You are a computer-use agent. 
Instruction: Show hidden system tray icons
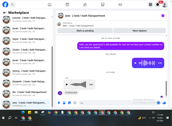click(150, 118)
